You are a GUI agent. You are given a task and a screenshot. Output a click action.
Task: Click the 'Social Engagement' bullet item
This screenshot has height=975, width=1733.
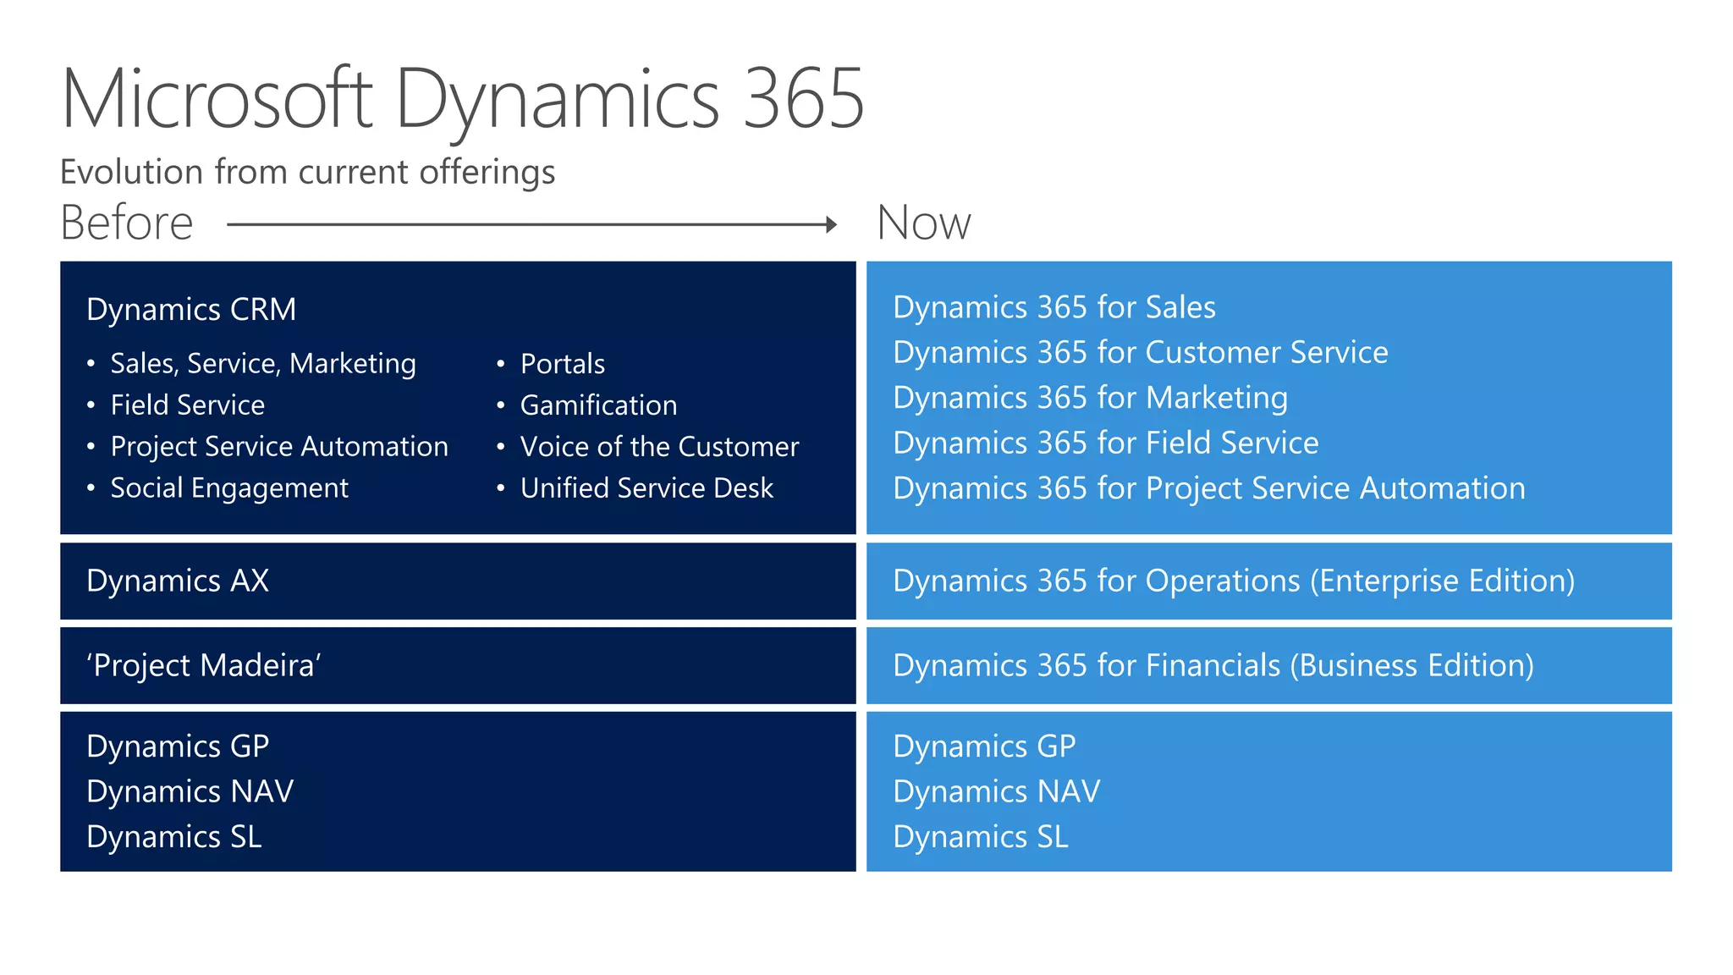[229, 488]
